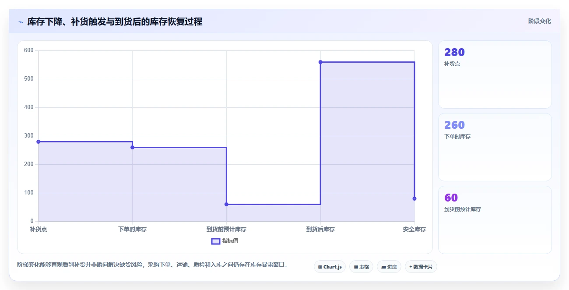Image resolution: width=569 pixels, height=290 pixels.
Task: Click the 到货后库存 x-axis label
Action: coord(320,229)
